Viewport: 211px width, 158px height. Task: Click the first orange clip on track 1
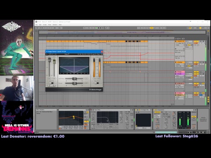pyautogui.click(x=48, y=41)
